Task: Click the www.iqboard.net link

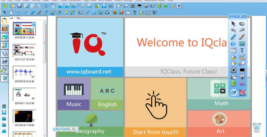Action: 89,72
